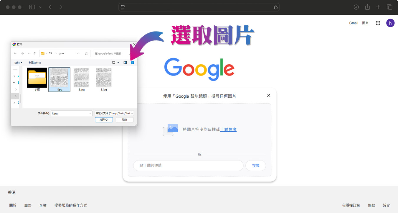
Task: Open the sidebar options chevron in browser toolbar
Action: click(x=40, y=7)
